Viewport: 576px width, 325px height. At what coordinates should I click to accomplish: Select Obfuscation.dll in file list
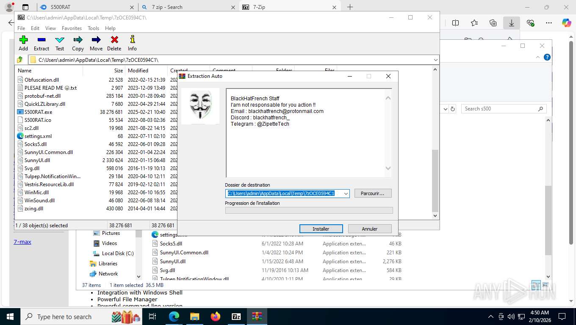[x=42, y=80]
